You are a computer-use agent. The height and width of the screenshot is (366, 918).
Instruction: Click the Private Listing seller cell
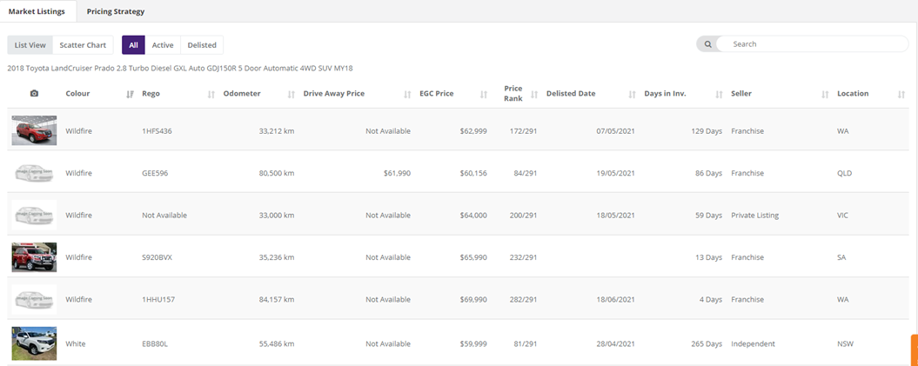[x=754, y=216]
